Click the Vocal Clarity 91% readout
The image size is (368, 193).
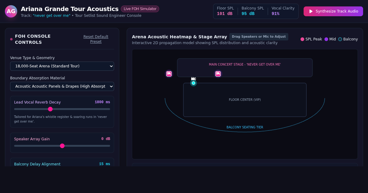click(x=283, y=11)
